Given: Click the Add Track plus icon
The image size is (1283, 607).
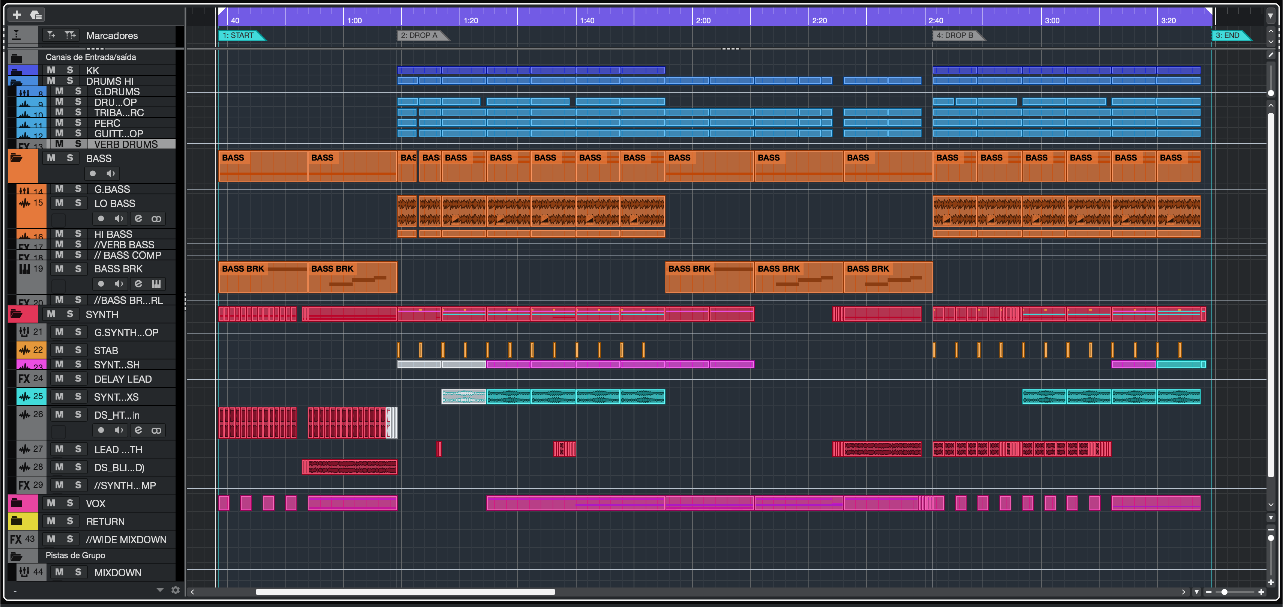Looking at the screenshot, I should click(x=17, y=14).
